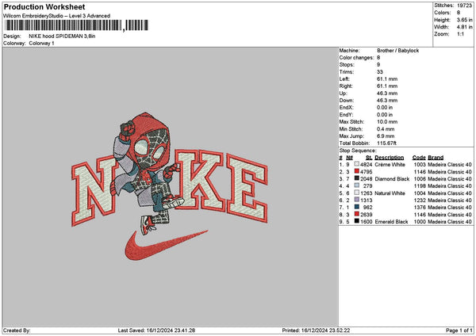This screenshot has width=476, height=336.
Task: Click the Machine value 'Brother / Babylock'
Action: 398,51
